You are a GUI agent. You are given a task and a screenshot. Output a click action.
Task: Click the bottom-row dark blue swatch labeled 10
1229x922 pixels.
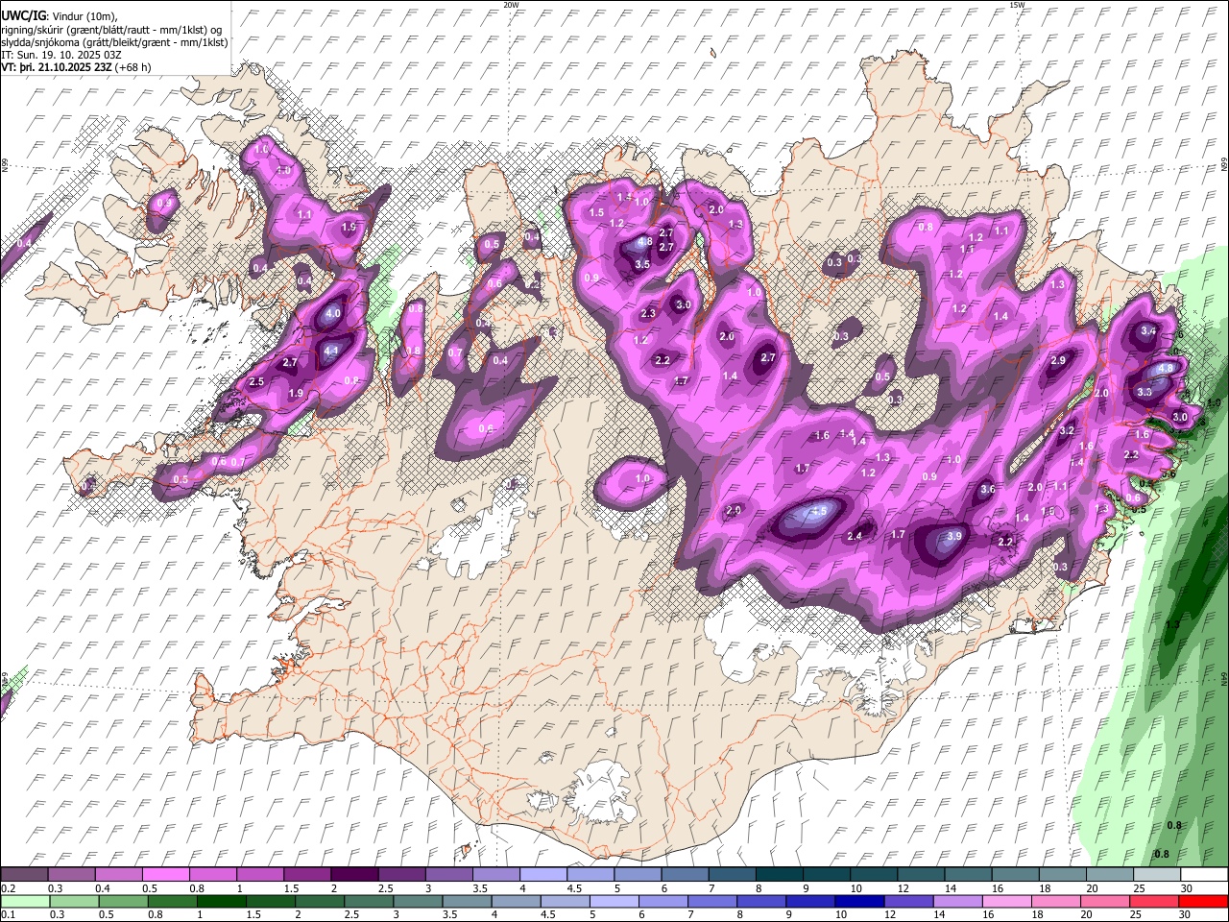[x=858, y=901]
